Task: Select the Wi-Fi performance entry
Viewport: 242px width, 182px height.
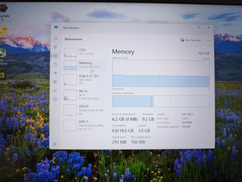Action: point(84,95)
